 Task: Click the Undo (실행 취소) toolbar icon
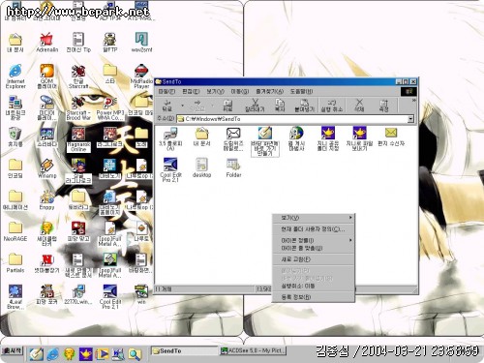(x=332, y=106)
